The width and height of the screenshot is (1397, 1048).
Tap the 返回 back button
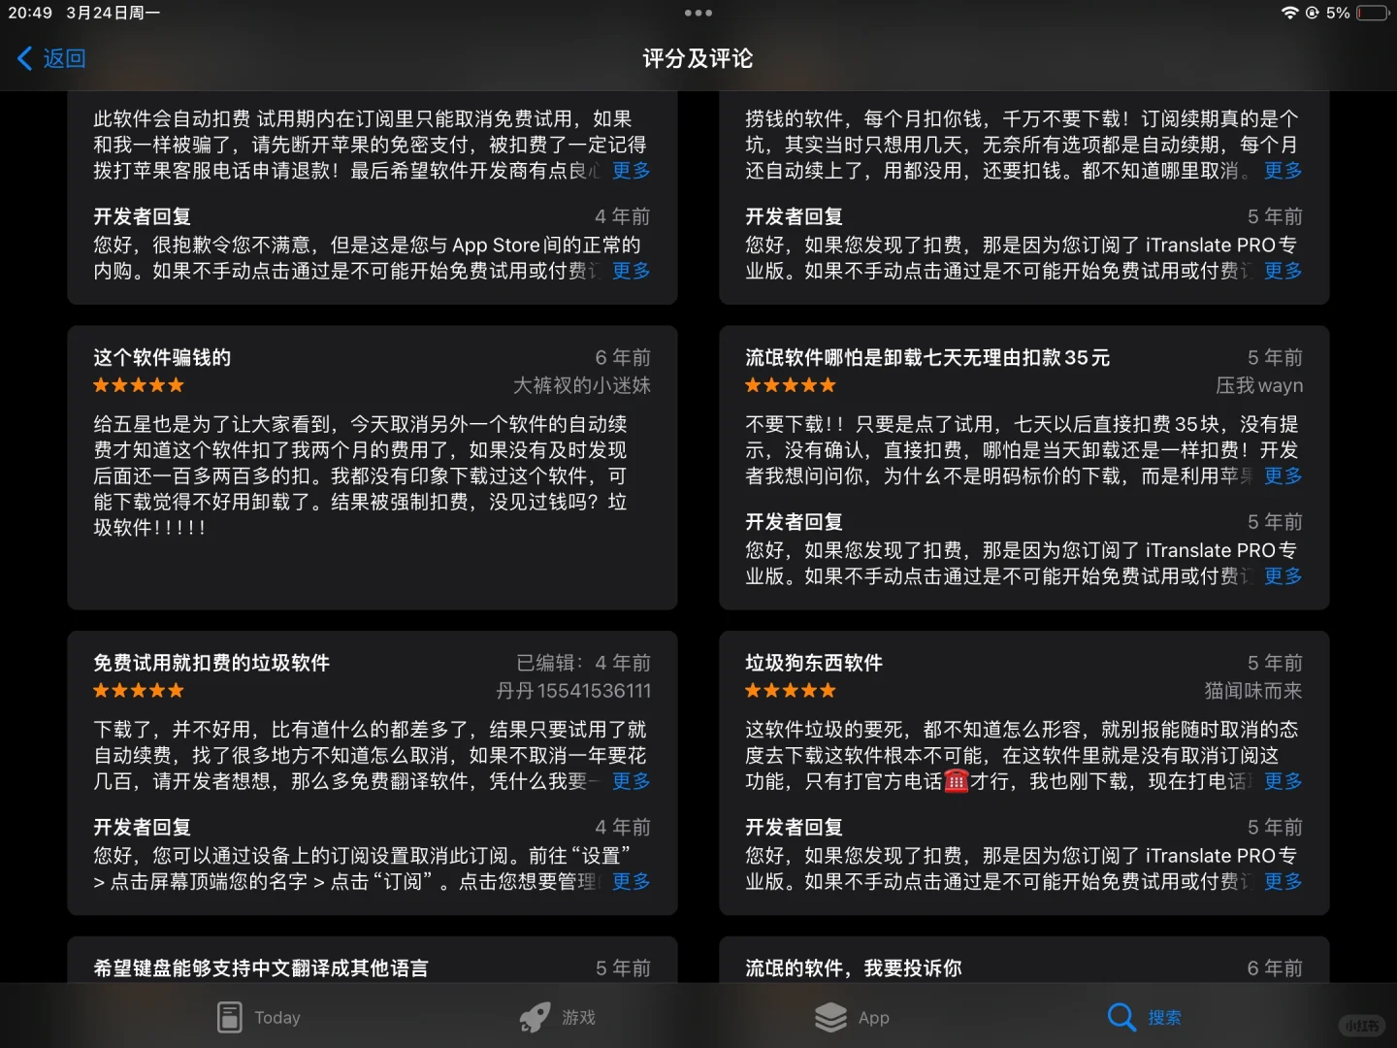[x=49, y=58]
